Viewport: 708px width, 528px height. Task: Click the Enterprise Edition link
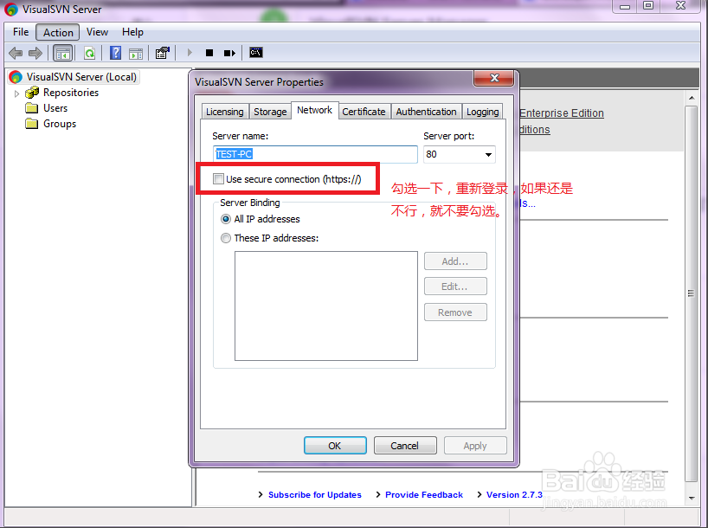[x=562, y=113]
